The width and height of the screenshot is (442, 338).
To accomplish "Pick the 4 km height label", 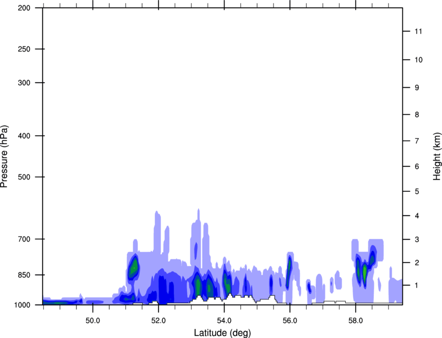I will [417, 216].
